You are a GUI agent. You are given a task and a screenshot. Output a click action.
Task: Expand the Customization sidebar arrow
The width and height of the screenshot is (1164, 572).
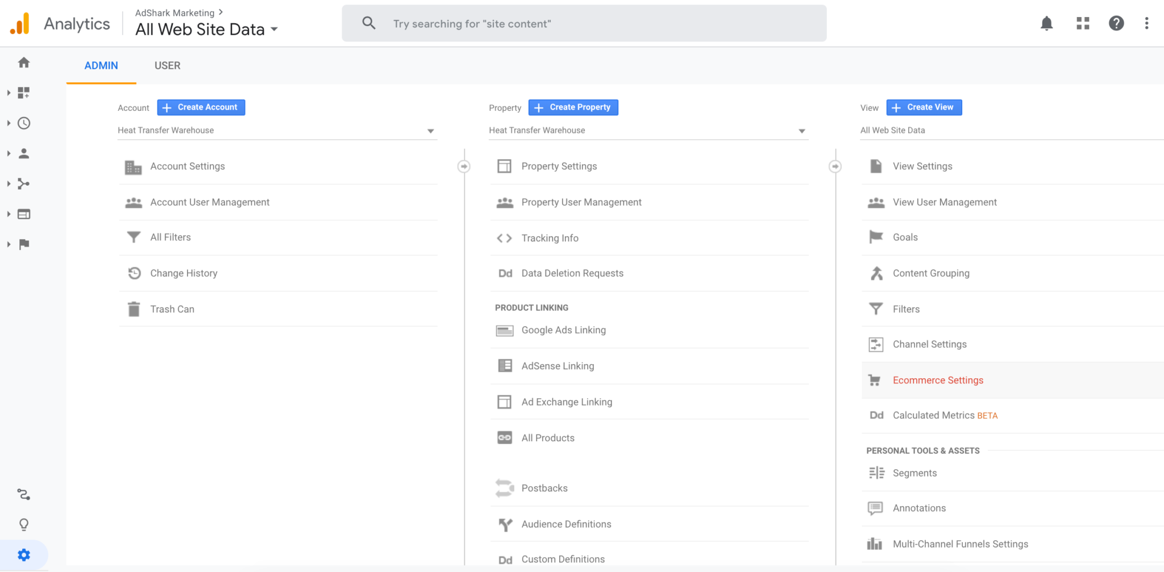point(9,93)
